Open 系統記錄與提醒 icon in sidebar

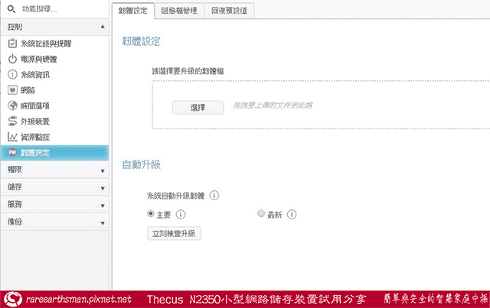pos(12,43)
